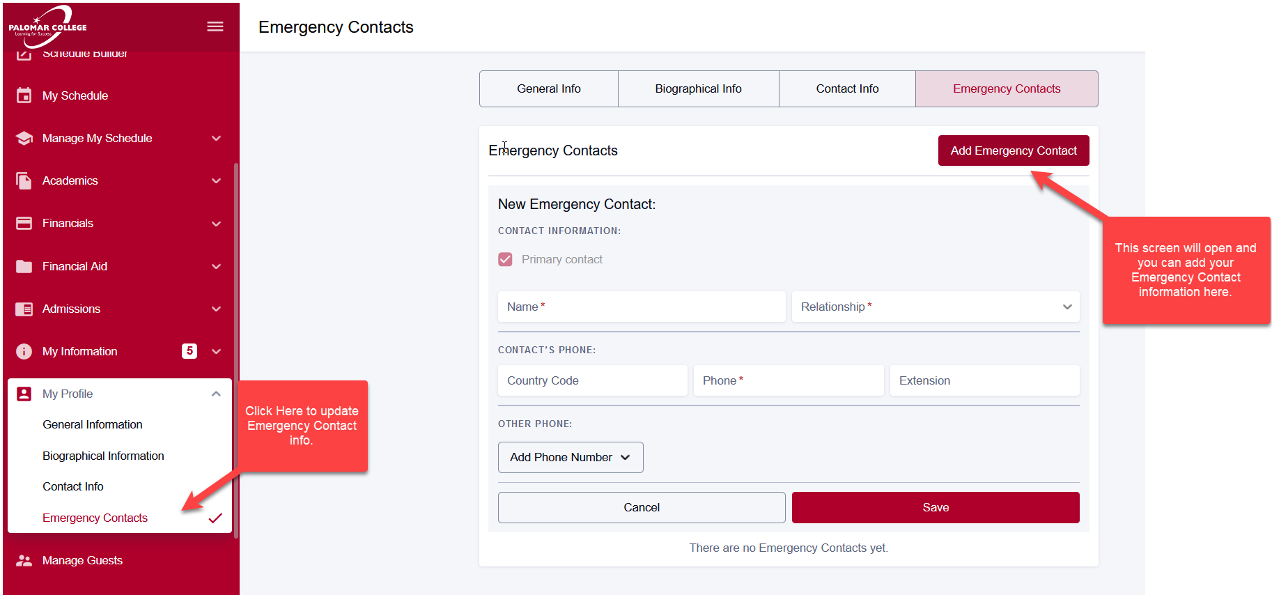Click the Name input field
Image resolution: width=1272 pixels, height=595 pixels.
[642, 307]
